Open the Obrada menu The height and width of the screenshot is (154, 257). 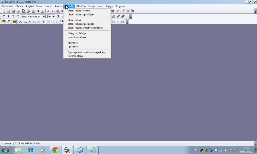click(x=19, y=6)
